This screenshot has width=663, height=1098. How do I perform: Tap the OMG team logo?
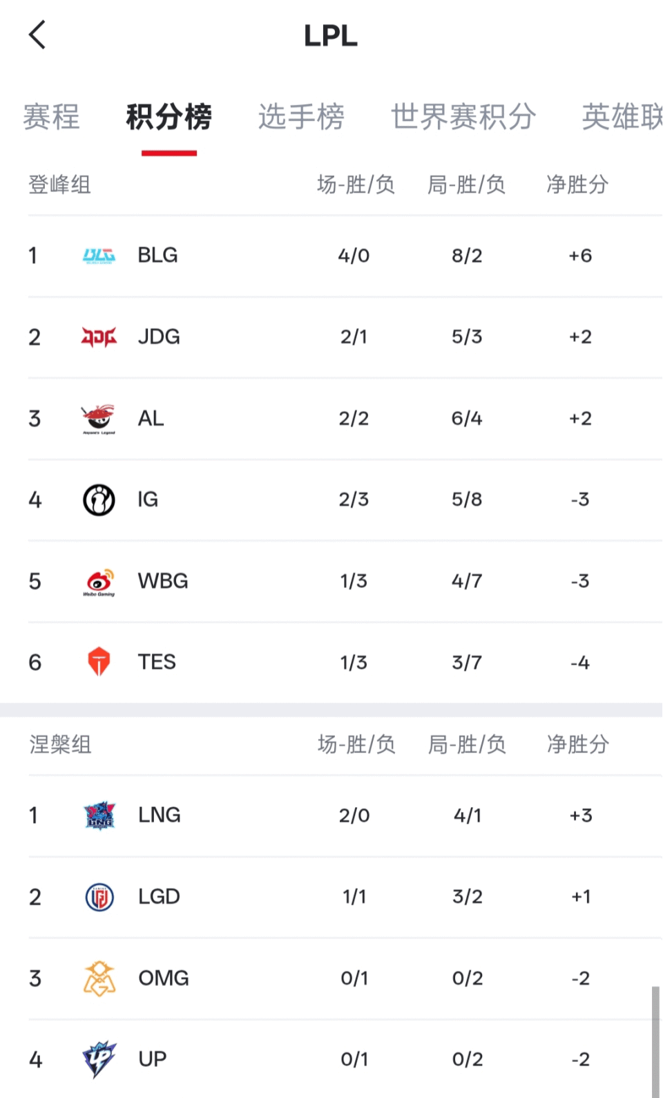point(99,978)
